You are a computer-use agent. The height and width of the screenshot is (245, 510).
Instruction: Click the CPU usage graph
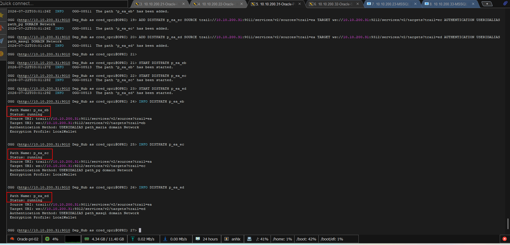coord(73,239)
